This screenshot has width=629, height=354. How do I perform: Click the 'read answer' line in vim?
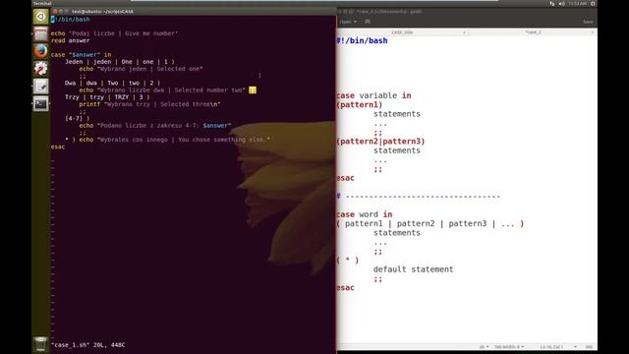(70, 40)
